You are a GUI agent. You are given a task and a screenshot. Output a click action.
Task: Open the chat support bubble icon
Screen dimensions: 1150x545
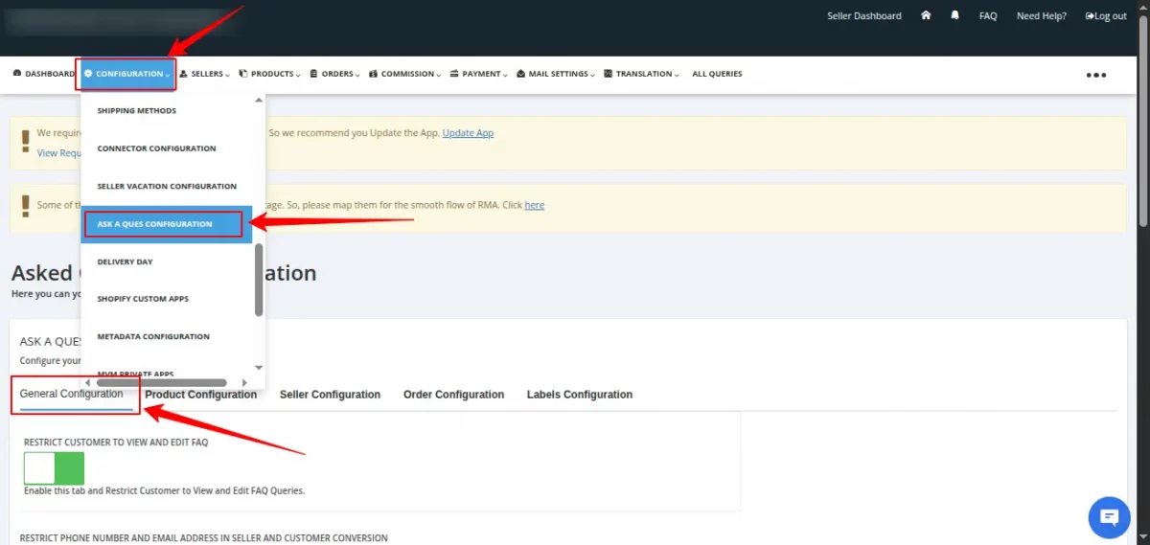[x=1110, y=518]
